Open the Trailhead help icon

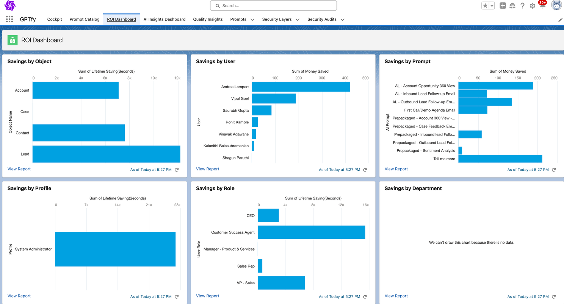point(512,6)
